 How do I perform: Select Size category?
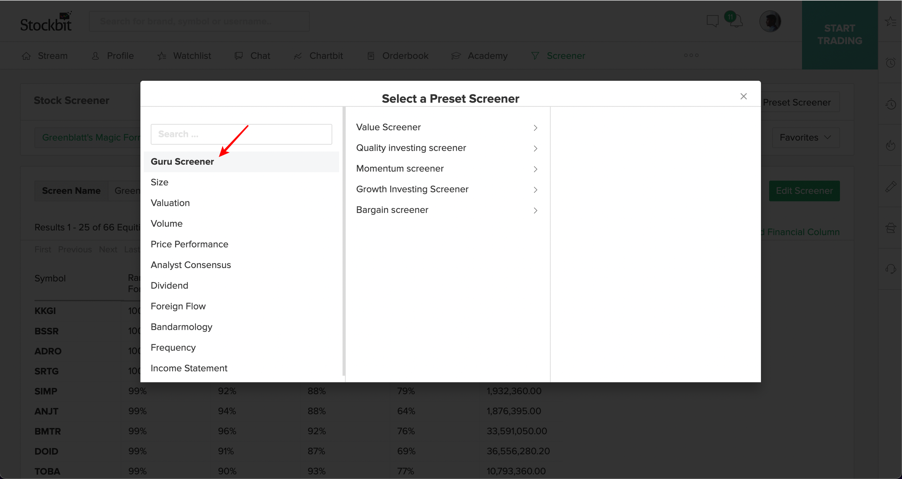pyautogui.click(x=241, y=182)
